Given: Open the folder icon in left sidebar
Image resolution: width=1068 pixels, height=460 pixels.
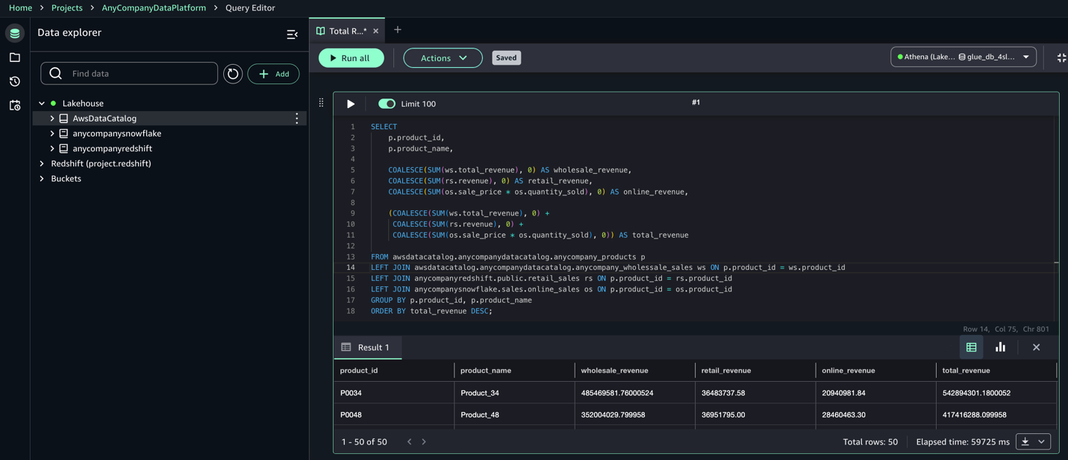Looking at the screenshot, I should tap(15, 57).
